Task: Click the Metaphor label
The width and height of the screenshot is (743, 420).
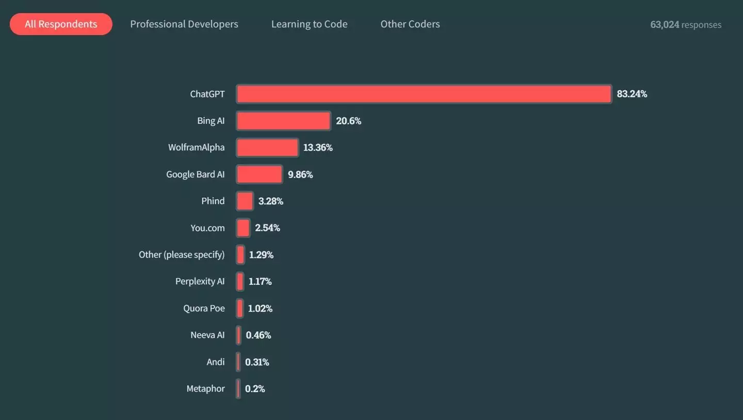Action: point(206,389)
